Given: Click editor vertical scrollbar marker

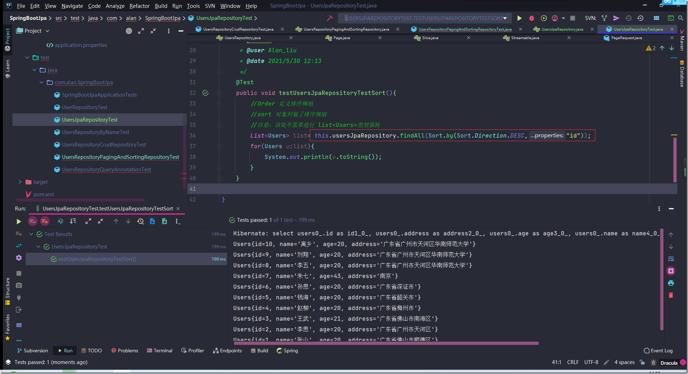Looking at the screenshot, I should click(675, 159).
